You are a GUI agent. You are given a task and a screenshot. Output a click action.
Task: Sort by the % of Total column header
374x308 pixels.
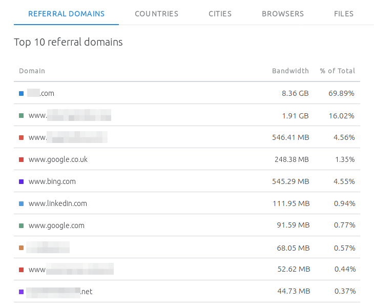coord(337,71)
